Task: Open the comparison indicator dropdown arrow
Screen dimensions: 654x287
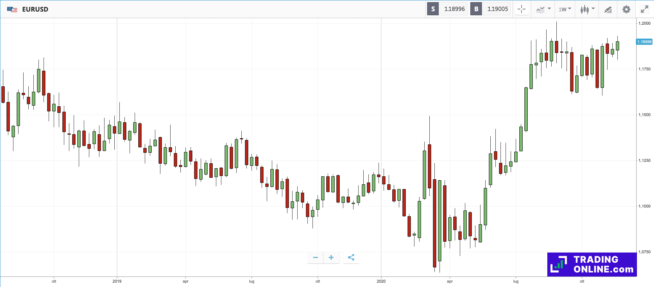Action: click(549, 9)
